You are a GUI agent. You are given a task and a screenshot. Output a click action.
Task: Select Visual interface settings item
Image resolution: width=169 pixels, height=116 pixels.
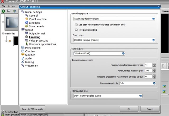click(37, 19)
